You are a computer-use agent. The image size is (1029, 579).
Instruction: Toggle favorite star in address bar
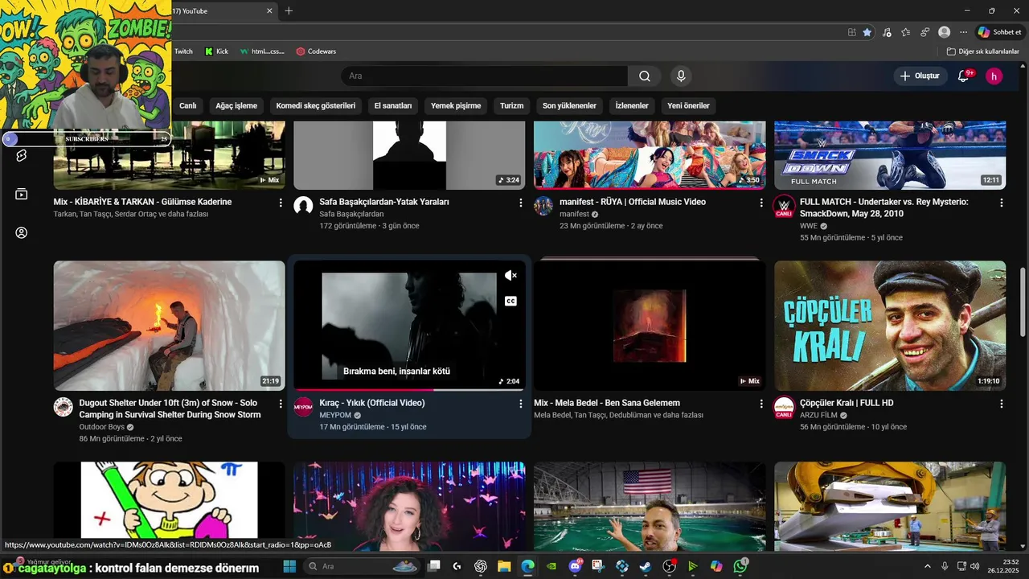point(867,32)
